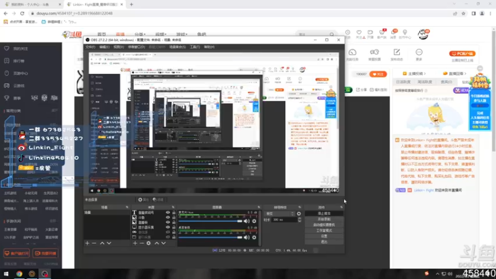Expand Douyu 分类 nav dropdown

(140, 34)
